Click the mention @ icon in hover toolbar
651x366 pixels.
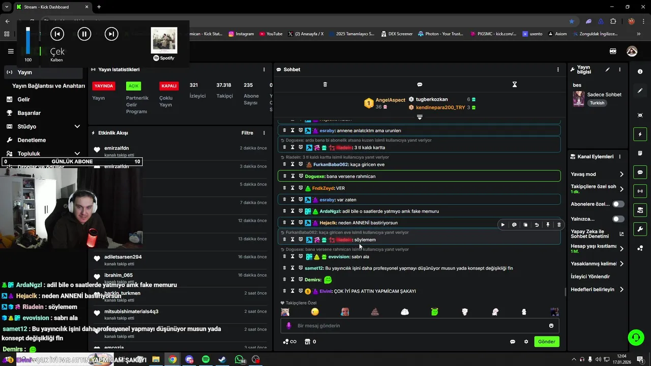click(x=514, y=225)
